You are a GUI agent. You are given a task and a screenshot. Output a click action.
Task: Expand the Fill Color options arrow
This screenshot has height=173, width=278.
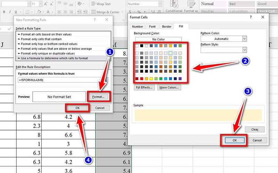click(43, 12)
